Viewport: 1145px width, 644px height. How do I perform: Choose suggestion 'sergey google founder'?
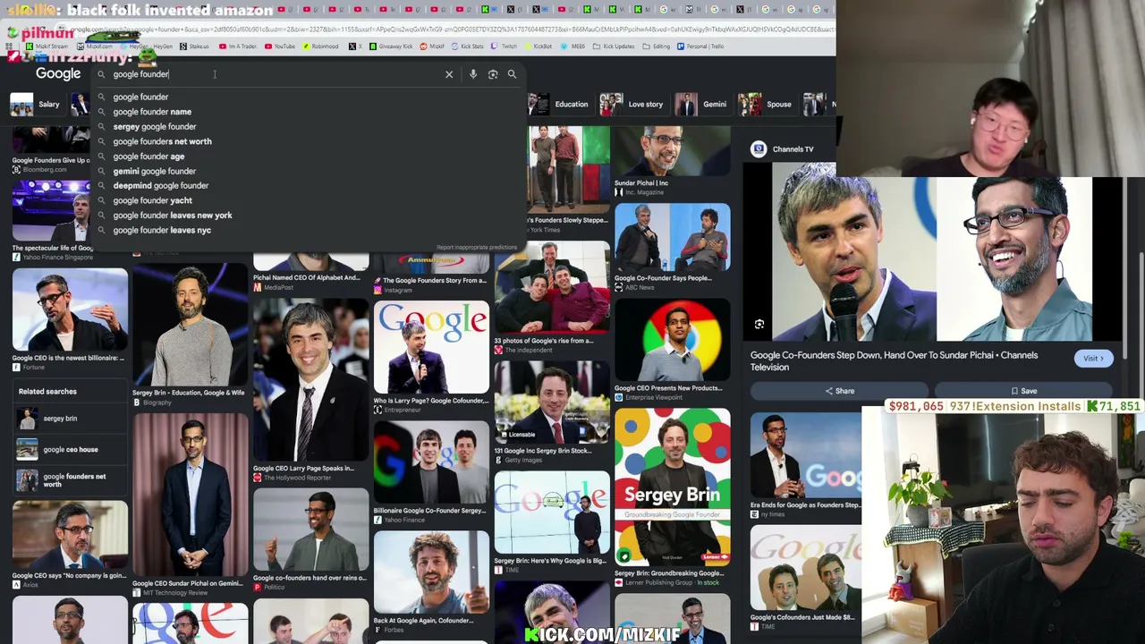[x=304, y=127]
